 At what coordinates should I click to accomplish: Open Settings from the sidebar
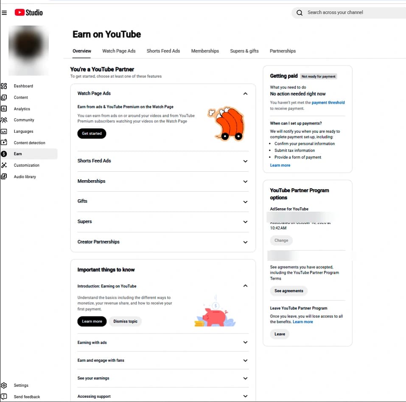[21, 385]
